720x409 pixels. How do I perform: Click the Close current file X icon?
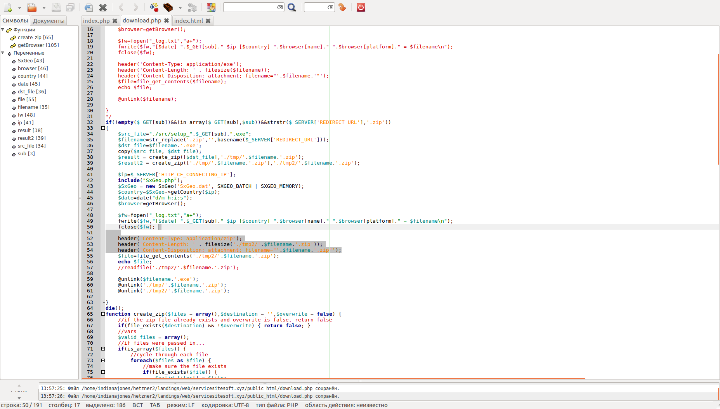[x=103, y=7]
